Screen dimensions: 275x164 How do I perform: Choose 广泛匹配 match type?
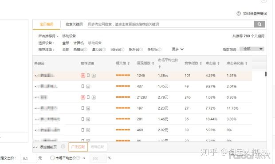78,147
